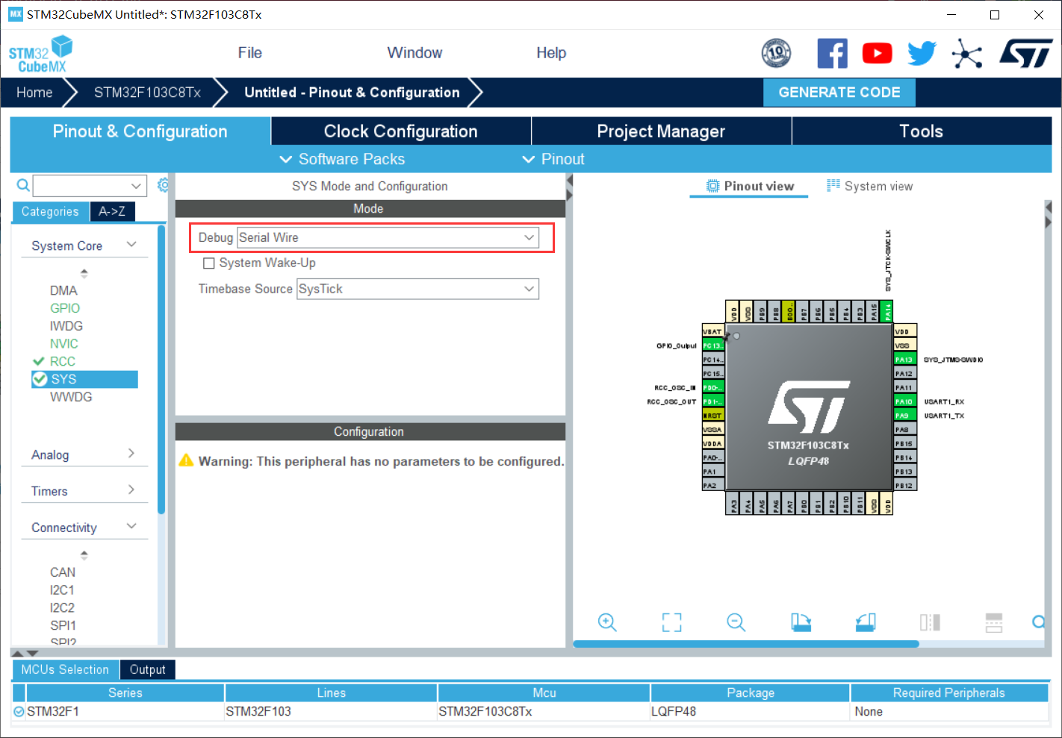Zoom in on the pinout view

pos(607,622)
